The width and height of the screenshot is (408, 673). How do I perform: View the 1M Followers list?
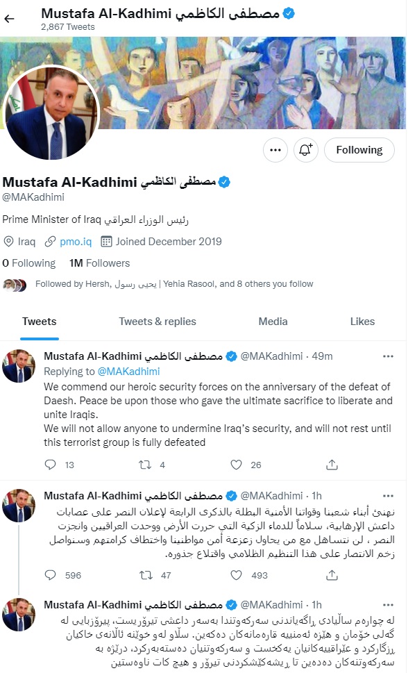pyautogui.click(x=99, y=263)
